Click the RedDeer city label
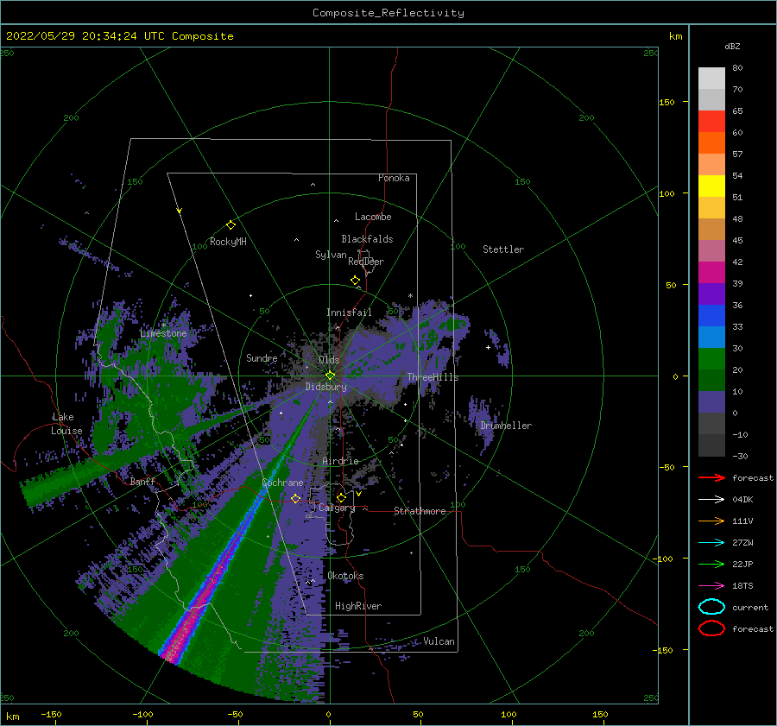This screenshot has width=777, height=726. pos(366,262)
